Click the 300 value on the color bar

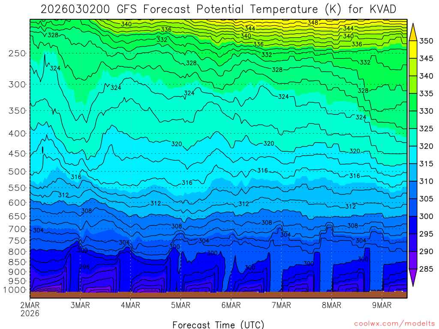[x=426, y=216]
